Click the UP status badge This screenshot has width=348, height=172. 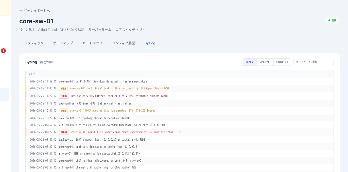332,20
